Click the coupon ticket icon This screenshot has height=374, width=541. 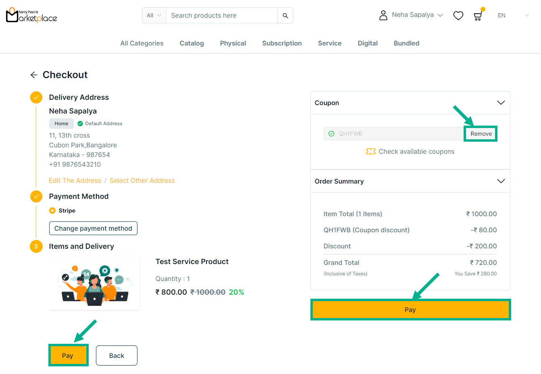(370, 151)
